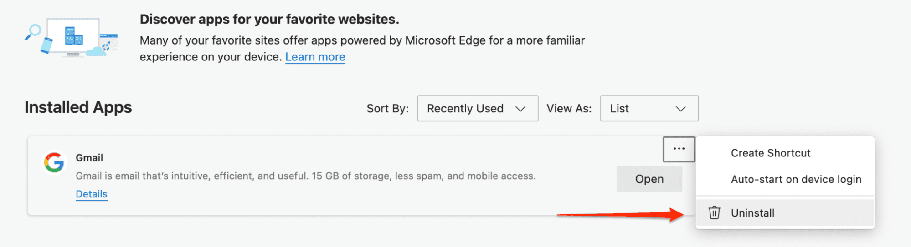Image resolution: width=911 pixels, height=247 pixels.
Task: Open the three-dot more options button
Action: coord(679,149)
